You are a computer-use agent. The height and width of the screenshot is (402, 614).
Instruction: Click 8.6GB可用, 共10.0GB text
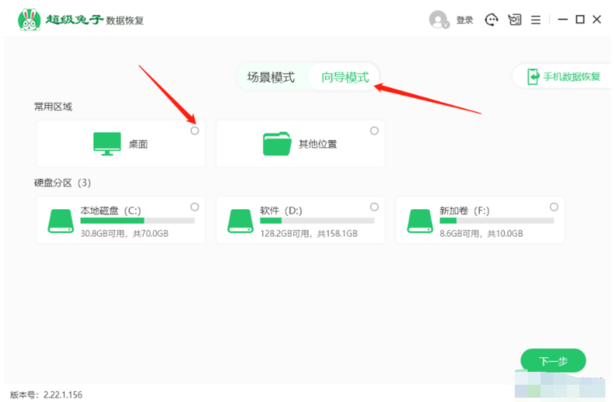click(481, 233)
